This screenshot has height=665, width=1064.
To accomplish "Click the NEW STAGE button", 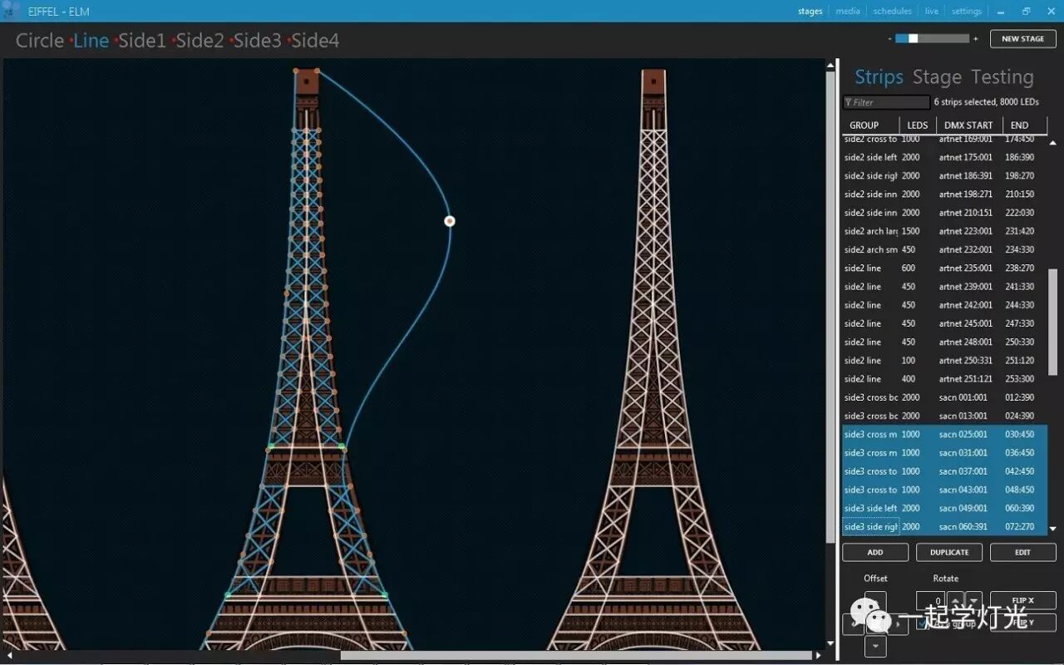I will (x=1022, y=39).
